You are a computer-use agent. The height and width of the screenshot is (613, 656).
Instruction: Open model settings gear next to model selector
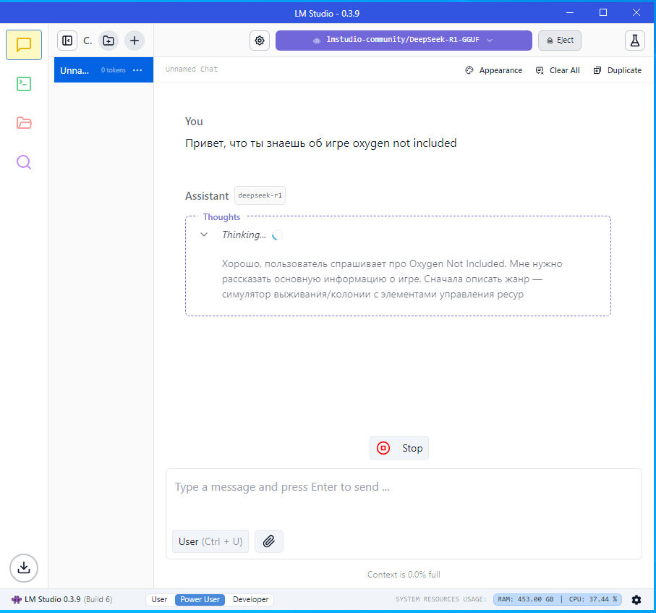[260, 41]
